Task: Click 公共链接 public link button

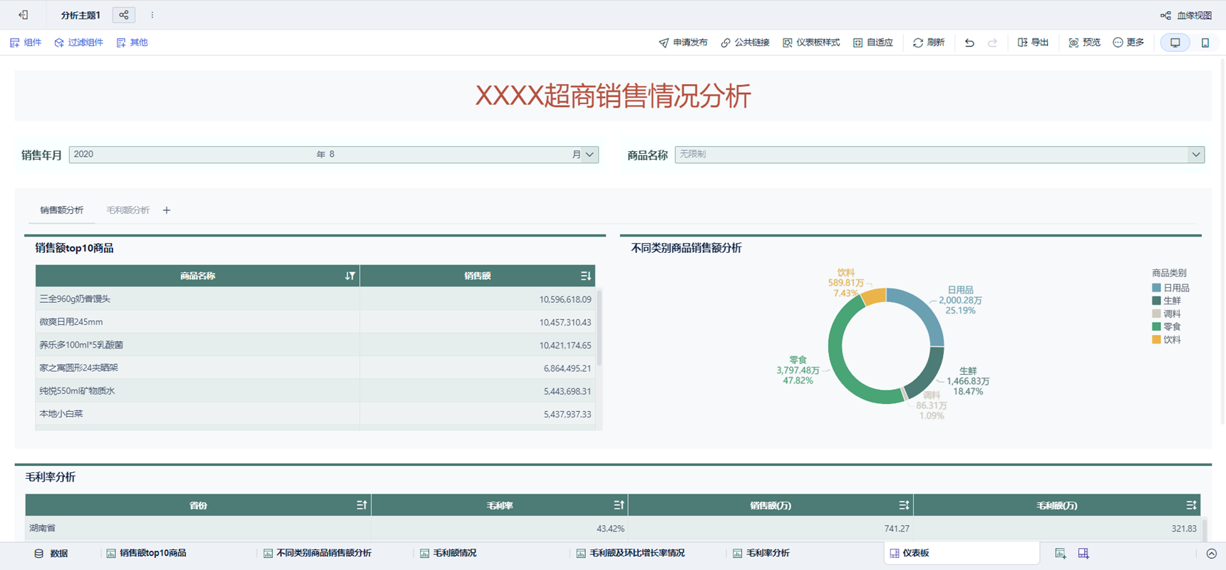Action: click(x=745, y=43)
